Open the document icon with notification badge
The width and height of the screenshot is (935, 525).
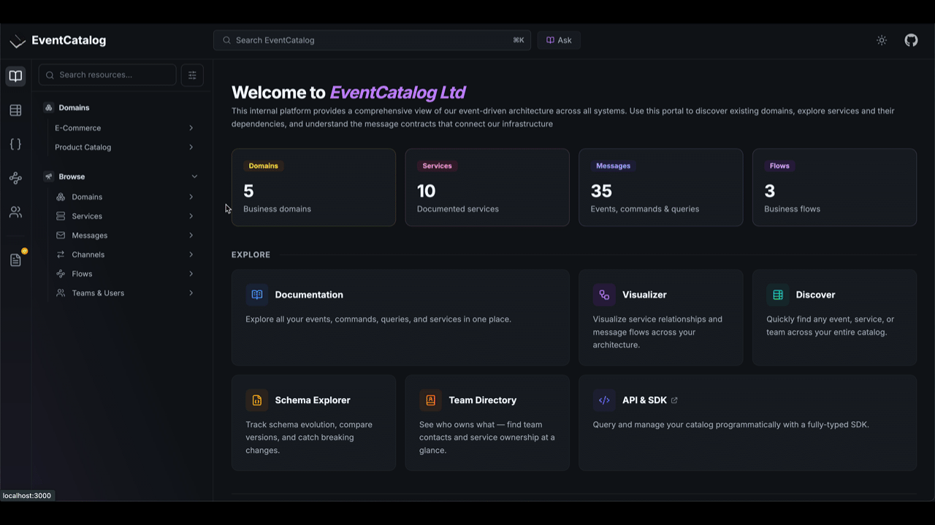click(x=15, y=260)
